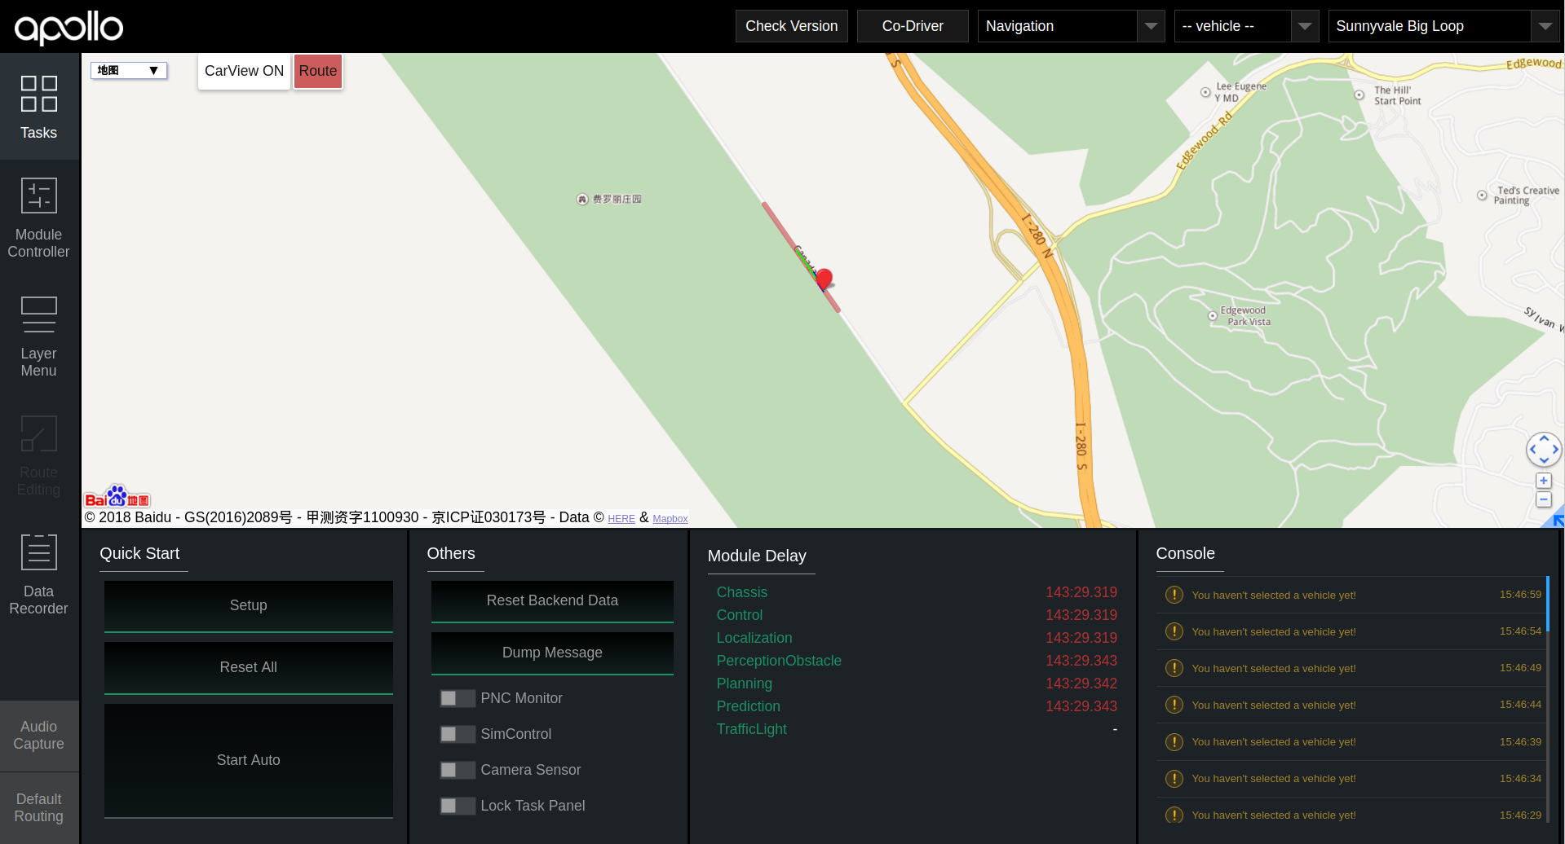
Task: Click the Control module delay row
Action: pyautogui.click(x=917, y=615)
